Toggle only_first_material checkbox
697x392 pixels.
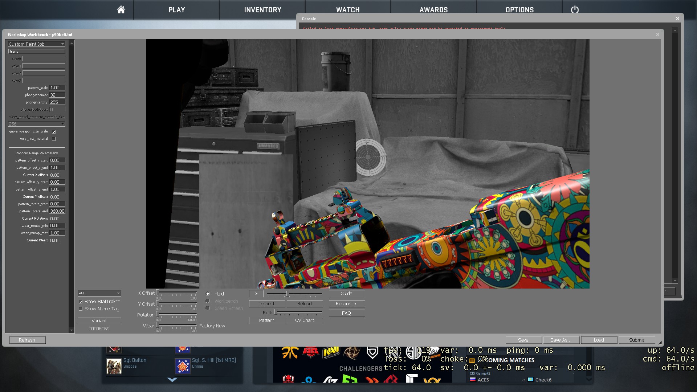(54, 139)
